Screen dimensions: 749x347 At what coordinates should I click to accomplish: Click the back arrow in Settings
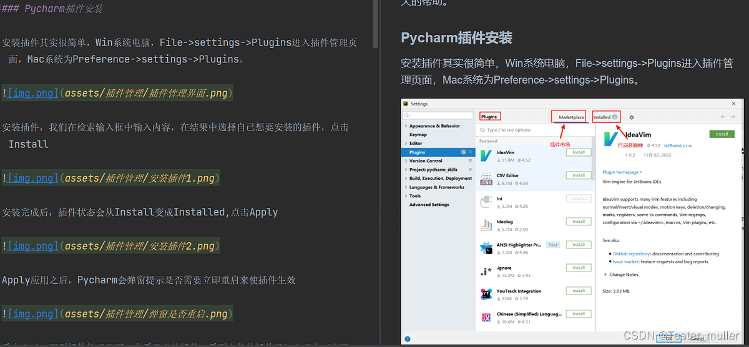(x=723, y=117)
